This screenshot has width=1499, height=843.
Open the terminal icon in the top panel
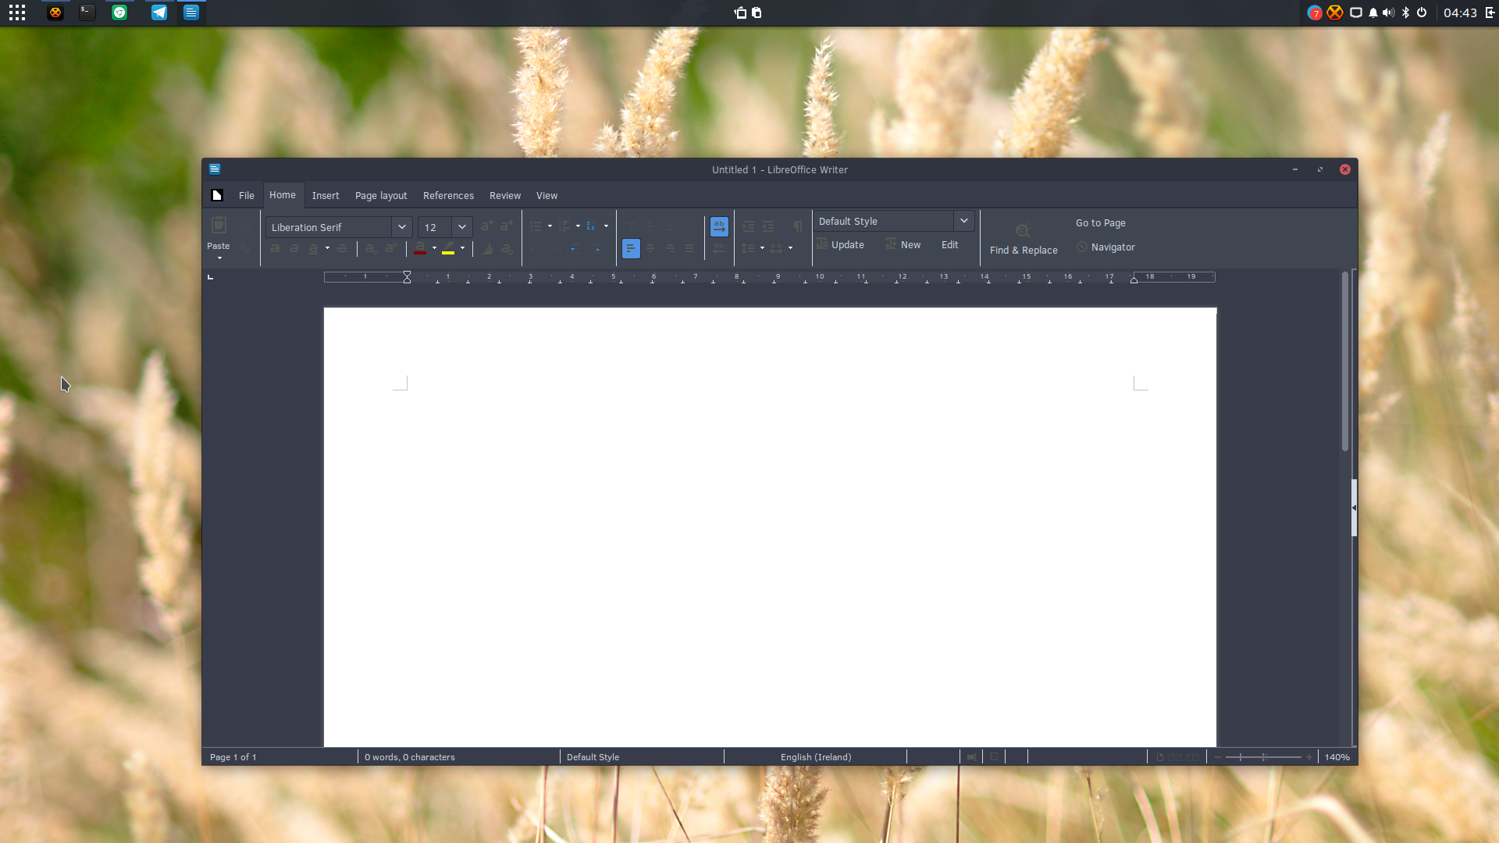pyautogui.click(x=87, y=12)
